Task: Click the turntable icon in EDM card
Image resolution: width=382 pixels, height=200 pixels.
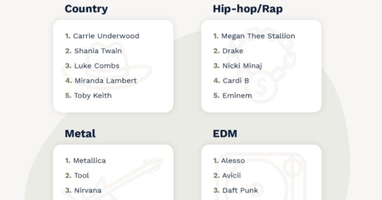Action: pyautogui.click(x=261, y=177)
